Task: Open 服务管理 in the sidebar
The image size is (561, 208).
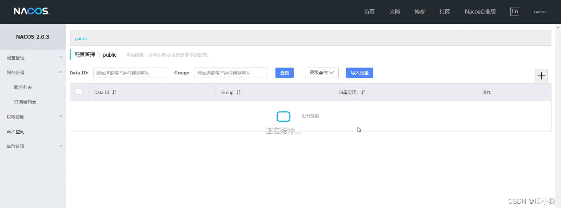Action: [x=15, y=72]
